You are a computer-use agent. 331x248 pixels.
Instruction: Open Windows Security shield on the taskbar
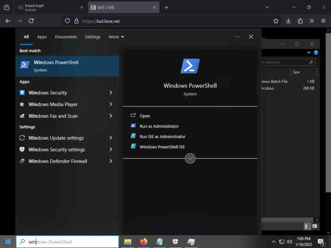coord(175,242)
